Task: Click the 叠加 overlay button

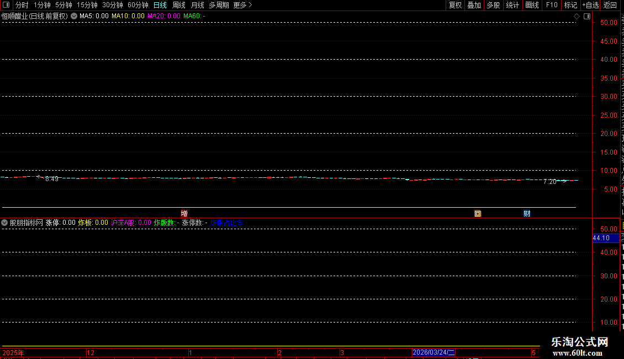Action: click(474, 5)
